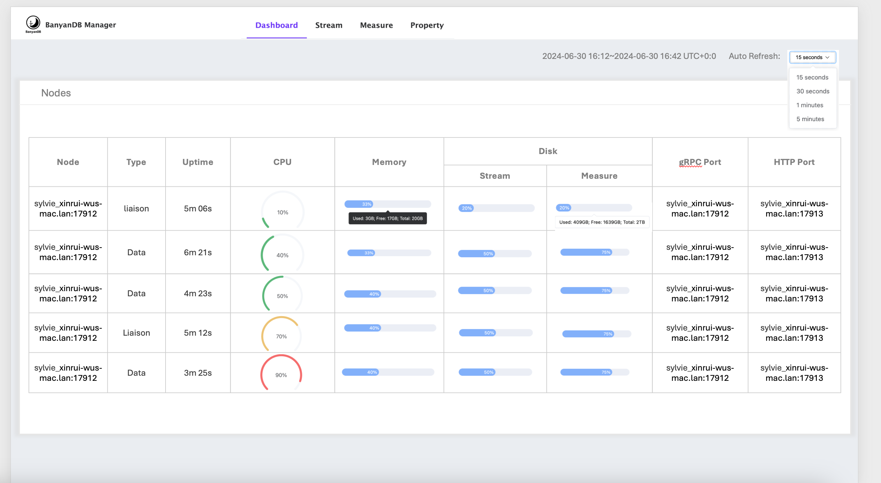Go to the Property tab
This screenshot has height=483, width=881.
pyautogui.click(x=426, y=25)
